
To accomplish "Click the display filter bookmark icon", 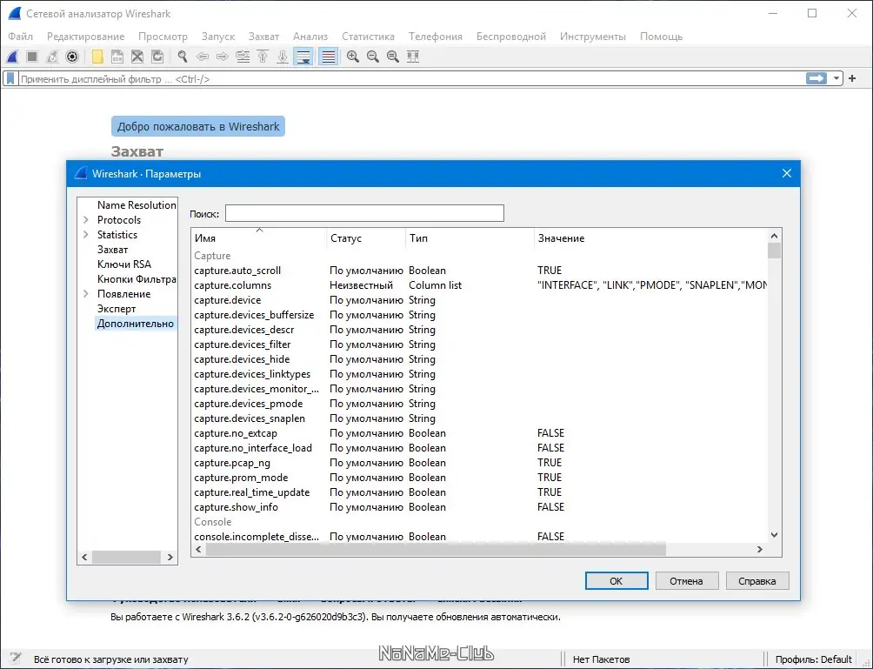I will 10,78.
